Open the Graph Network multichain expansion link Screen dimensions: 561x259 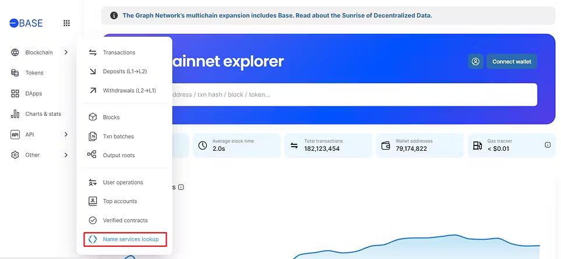click(277, 15)
